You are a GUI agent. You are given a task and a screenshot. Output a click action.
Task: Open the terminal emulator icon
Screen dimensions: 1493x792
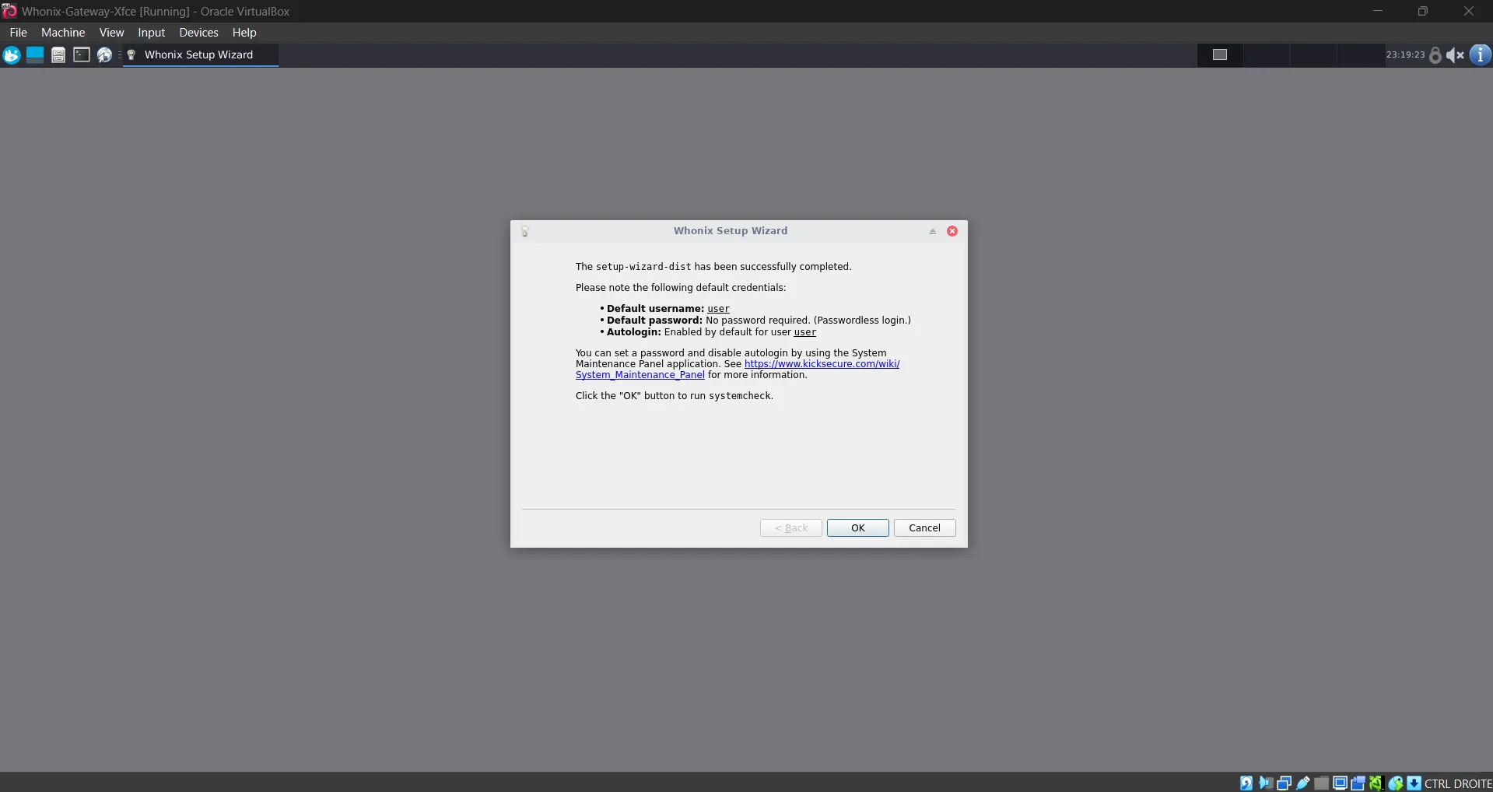(x=82, y=54)
